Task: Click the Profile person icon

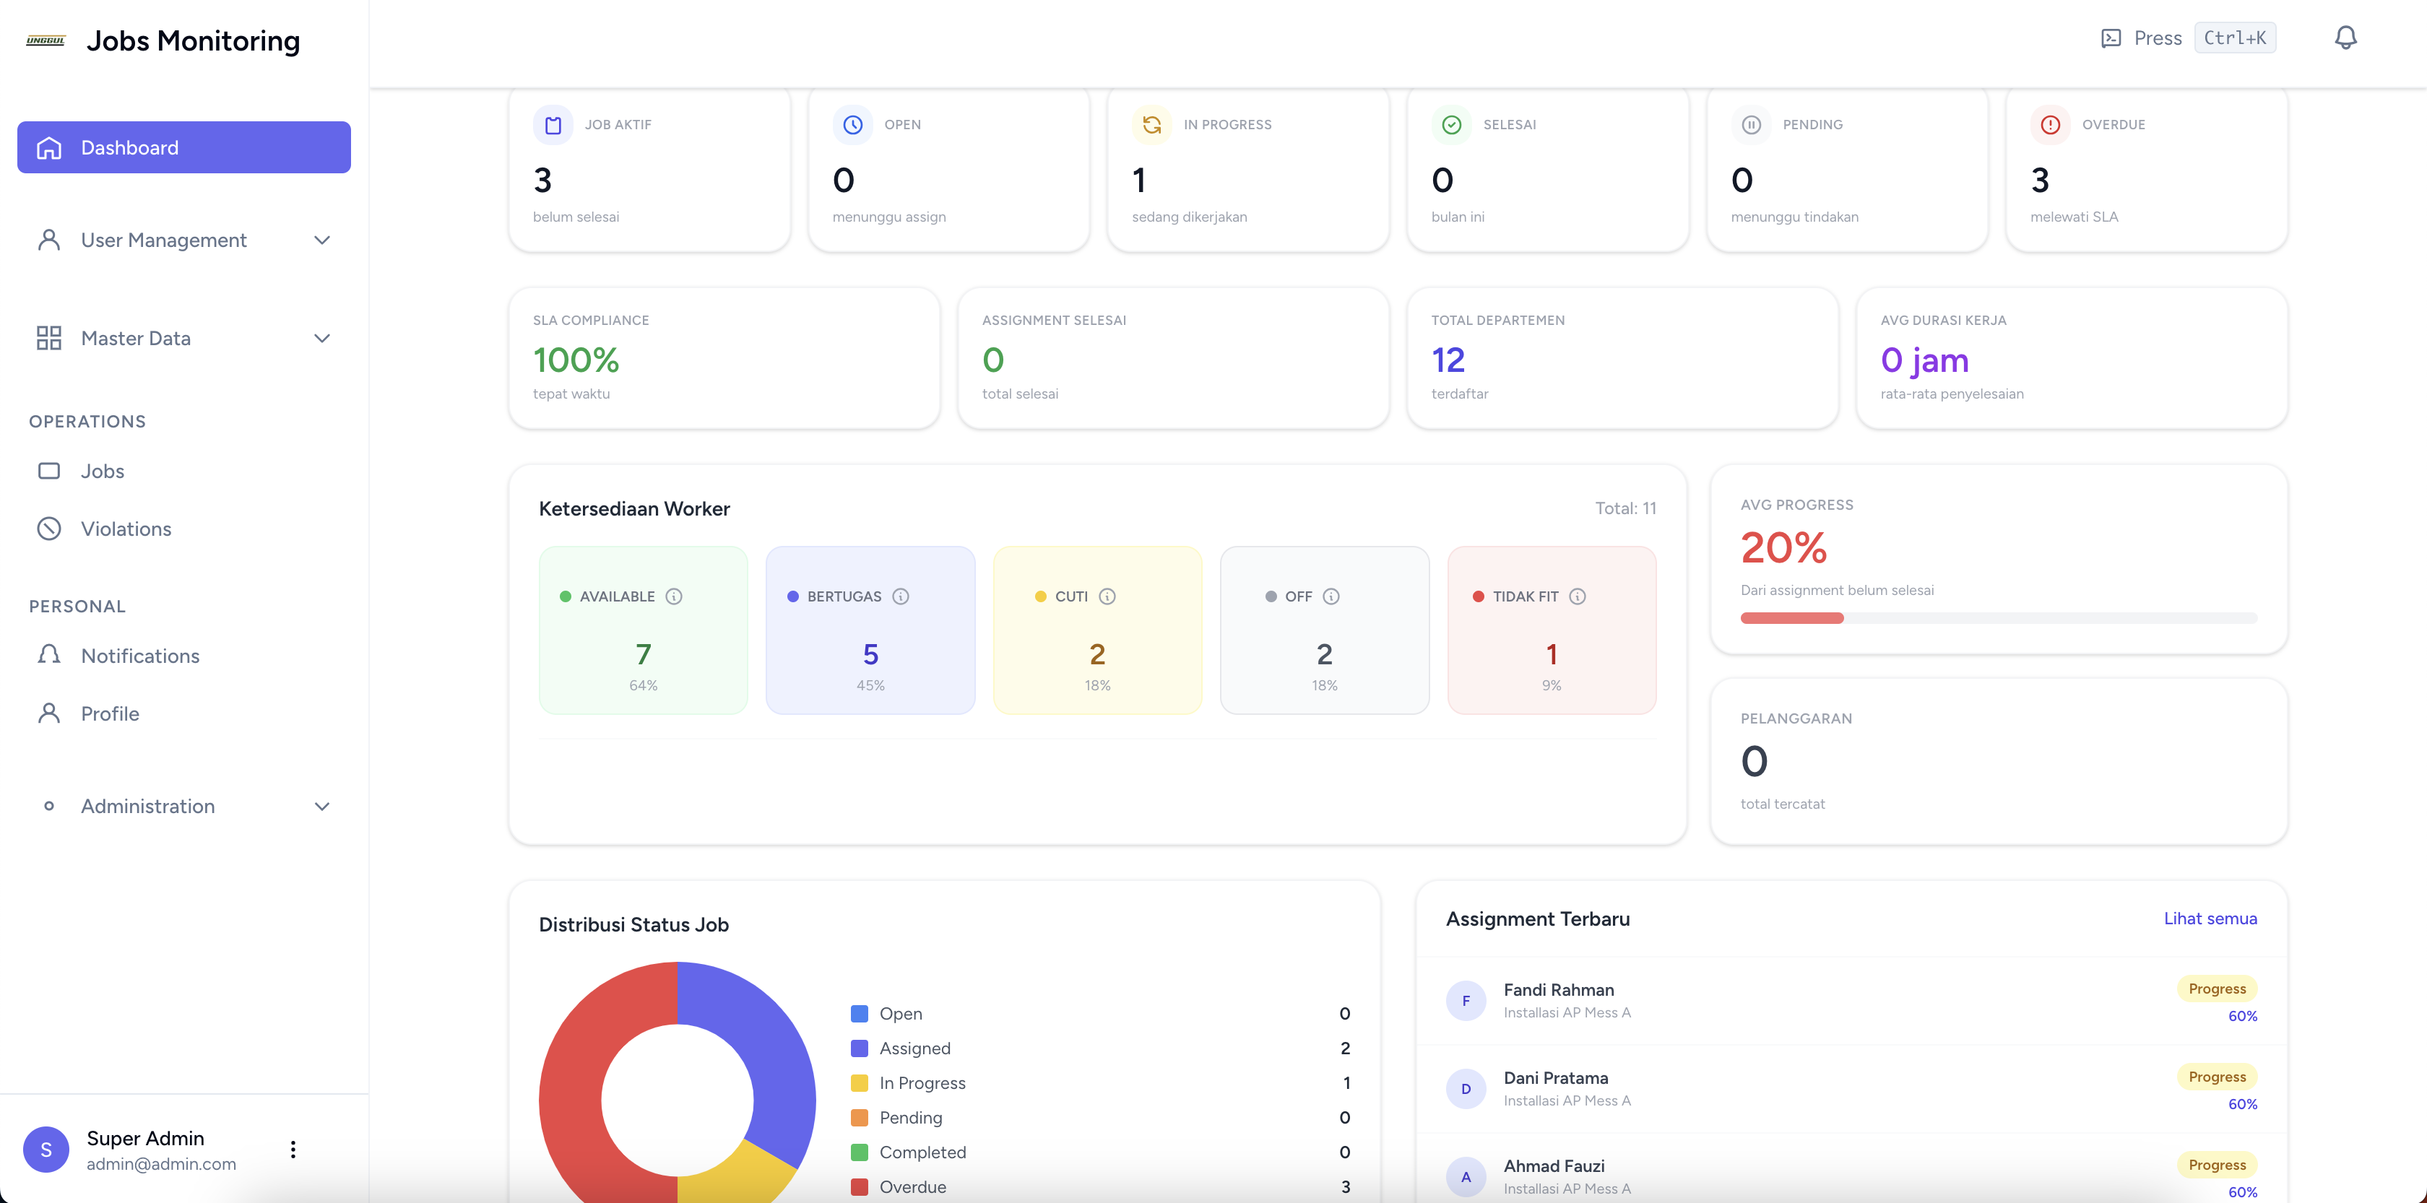Action: [x=49, y=713]
